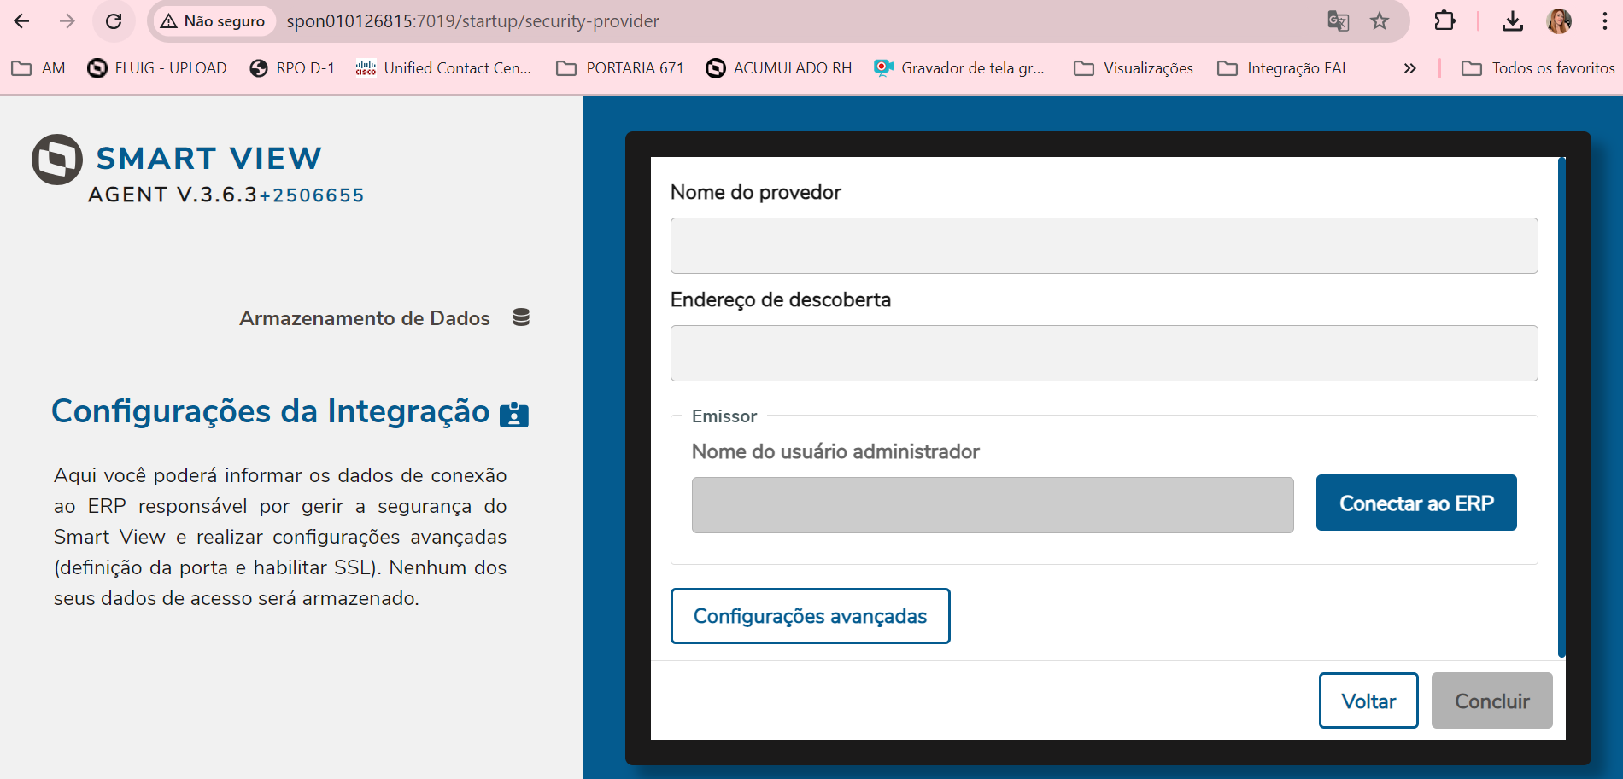Click the 'SMART VIEW' title text
The image size is (1623, 779).
coord(209,159)
